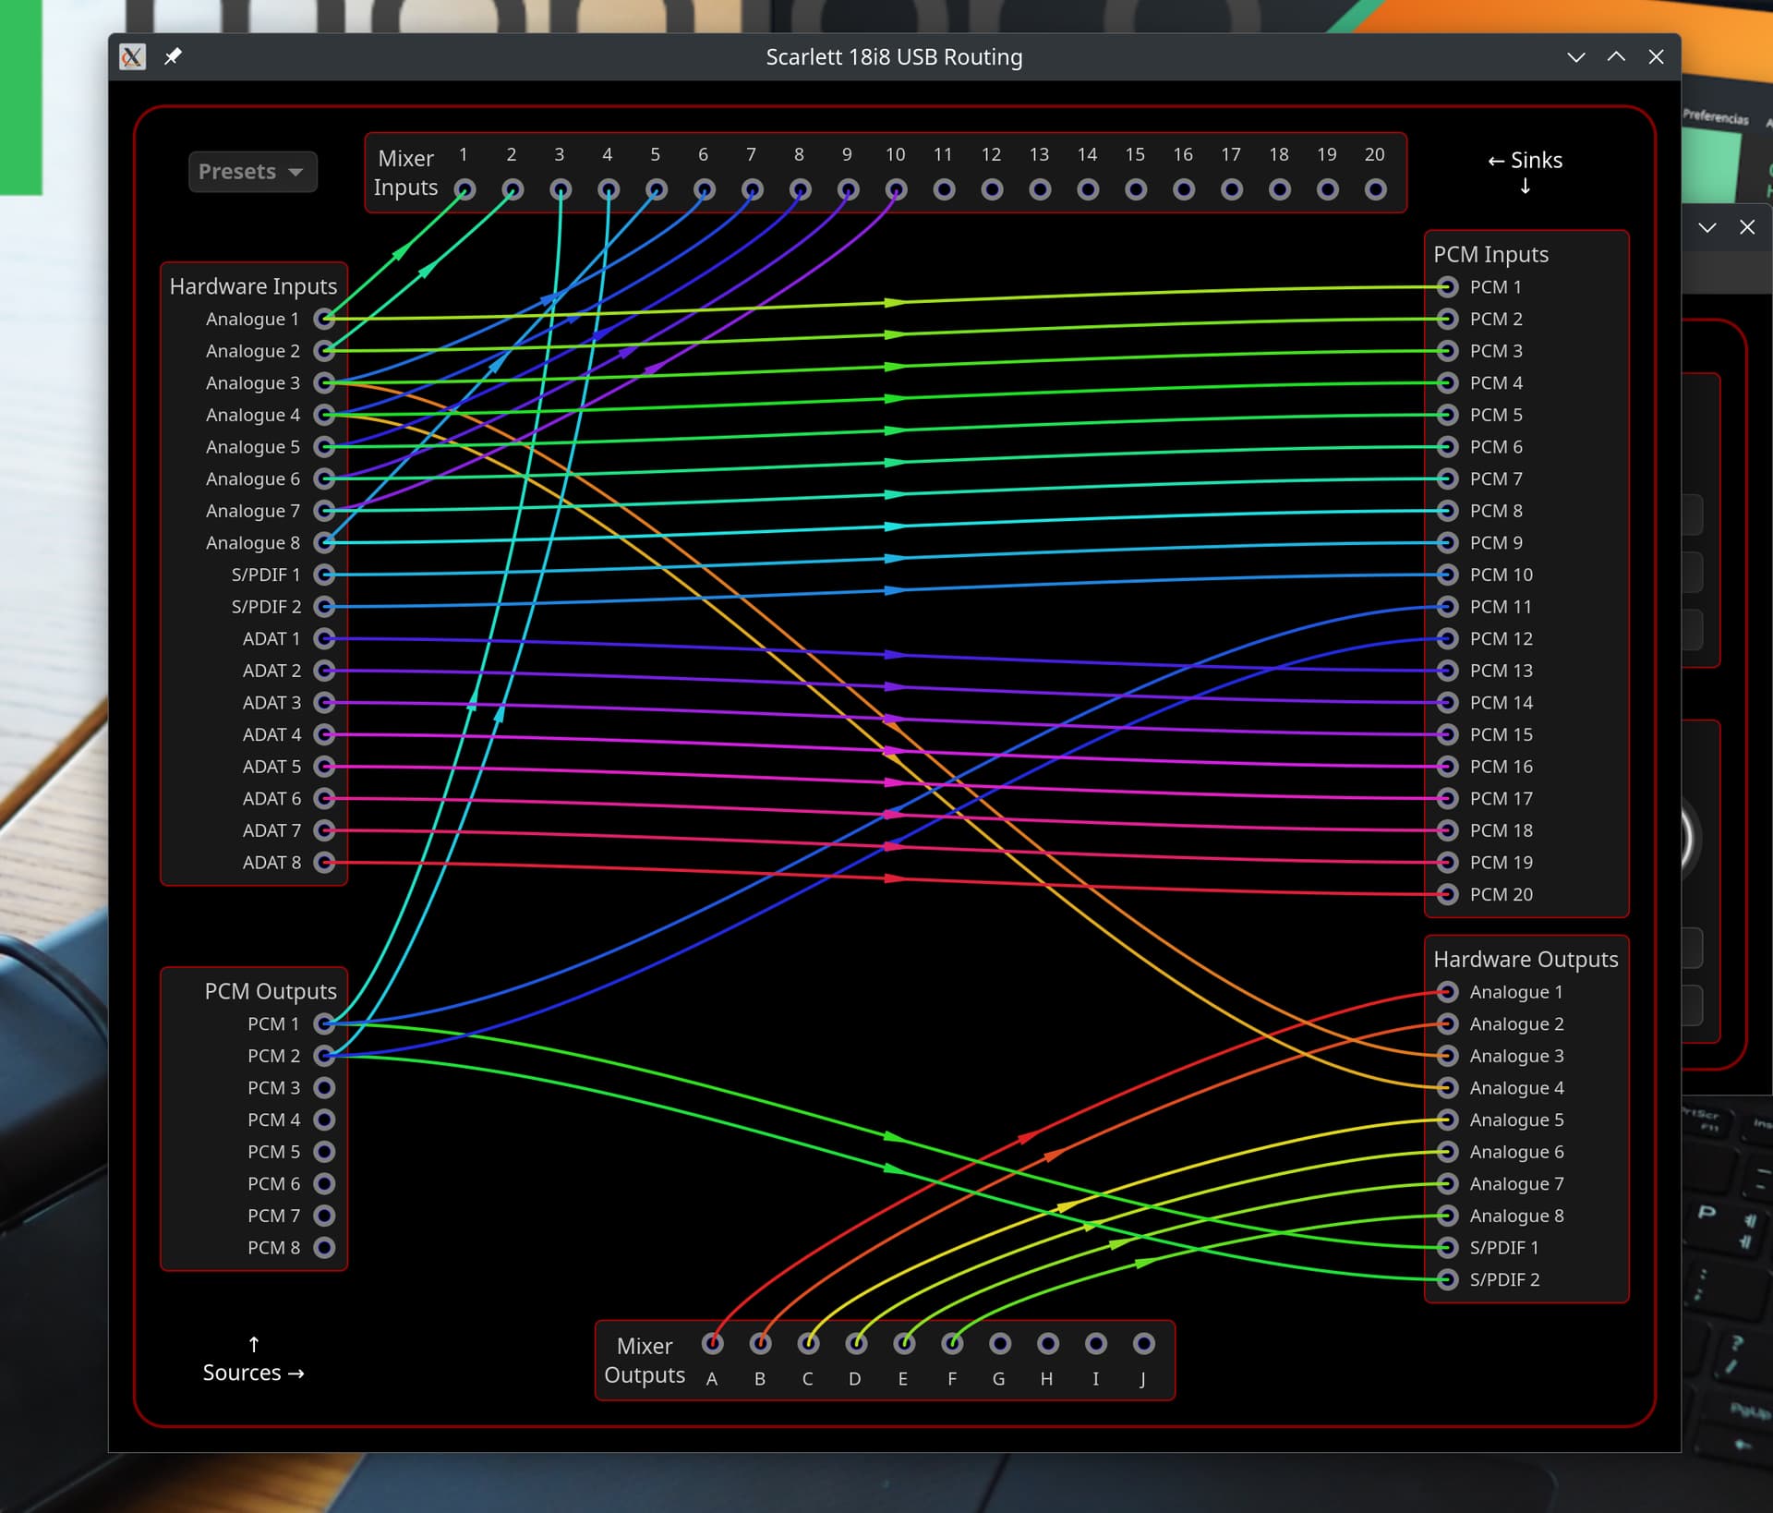Select the ADAT 5 input port
Image resolution: width=1773 pixels, height=1513 pixels.
(324, 767)
